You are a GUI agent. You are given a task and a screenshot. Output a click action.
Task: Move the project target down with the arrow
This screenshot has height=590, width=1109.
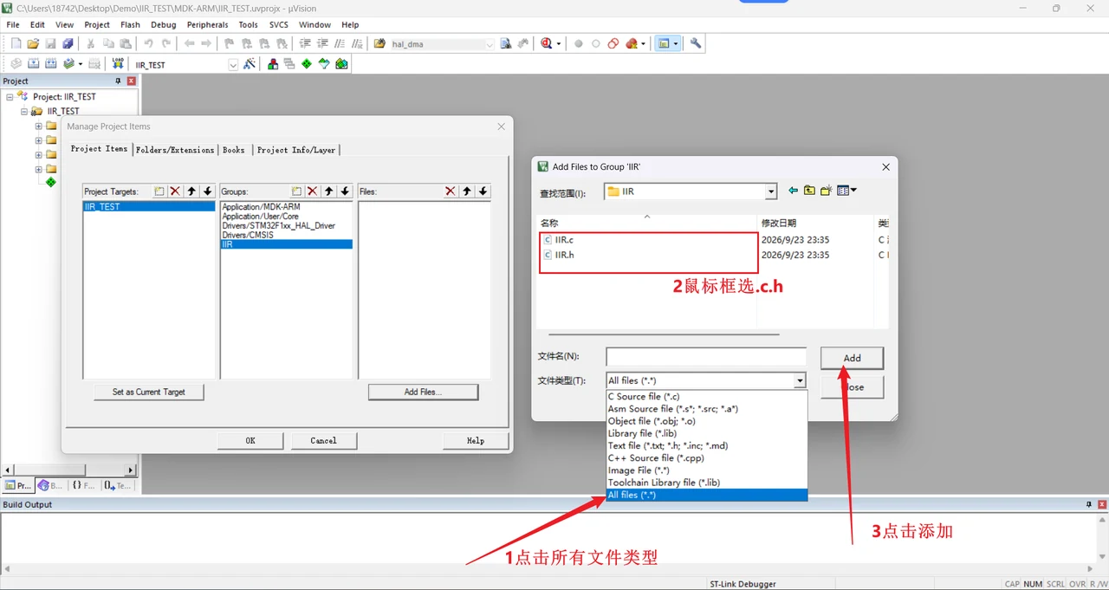(x=208, y=191)
